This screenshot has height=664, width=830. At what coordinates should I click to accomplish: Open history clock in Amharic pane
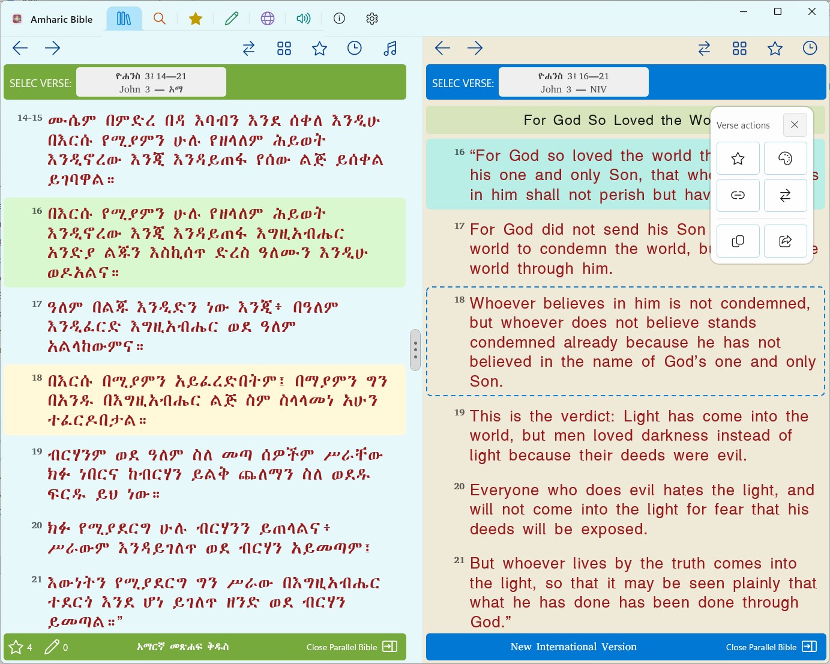355,48
